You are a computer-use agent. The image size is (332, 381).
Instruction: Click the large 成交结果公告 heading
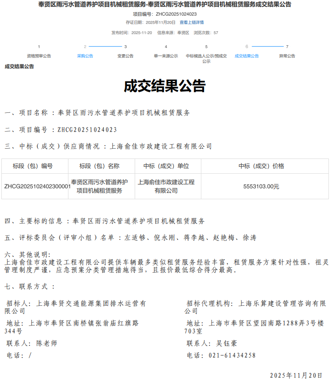[x=165, y=86]
